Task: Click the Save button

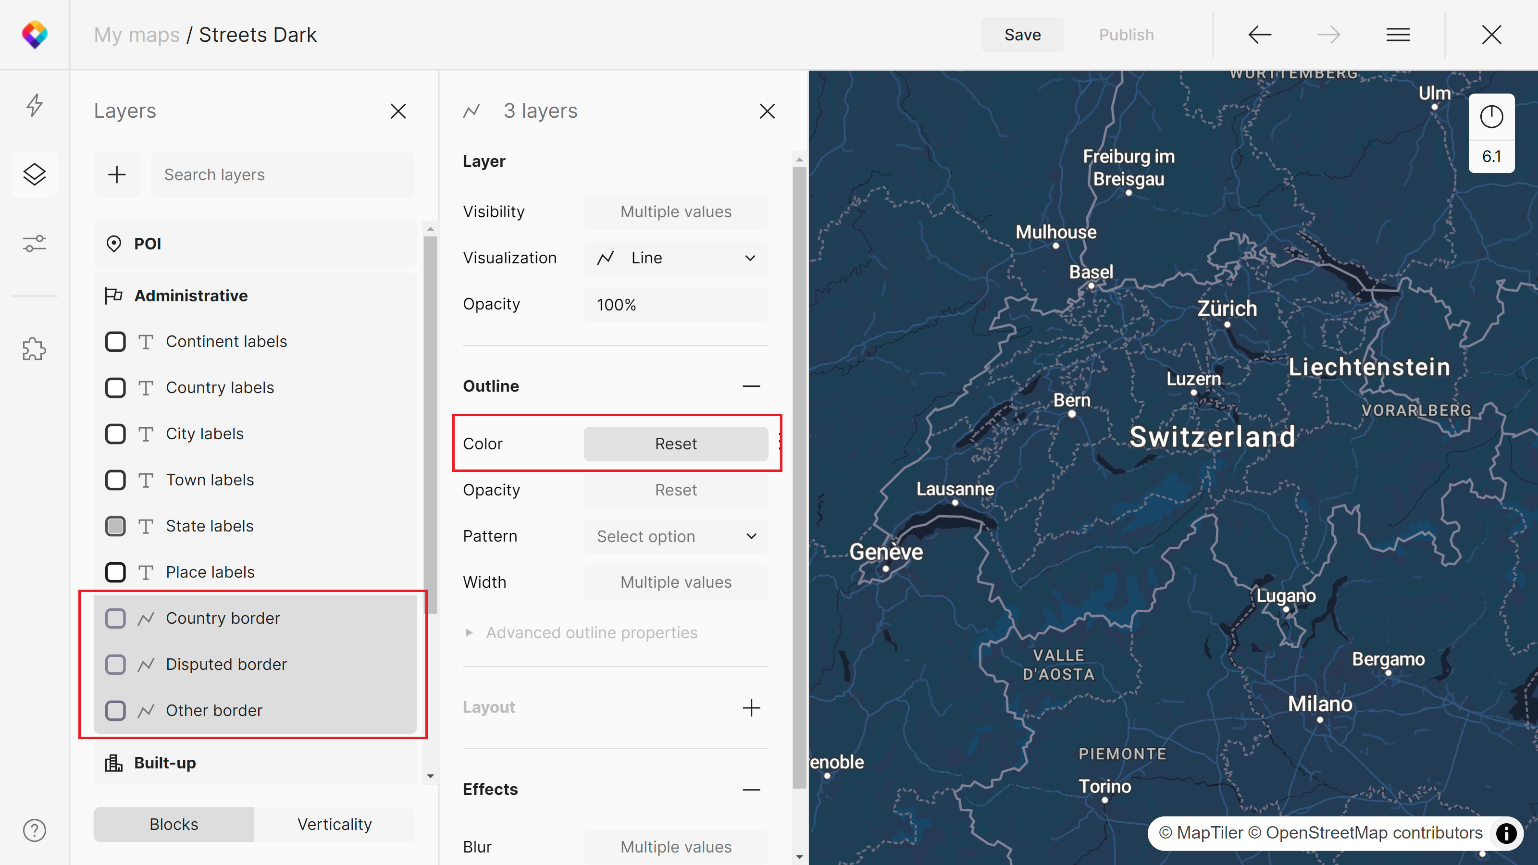Action: (1021, 35)
